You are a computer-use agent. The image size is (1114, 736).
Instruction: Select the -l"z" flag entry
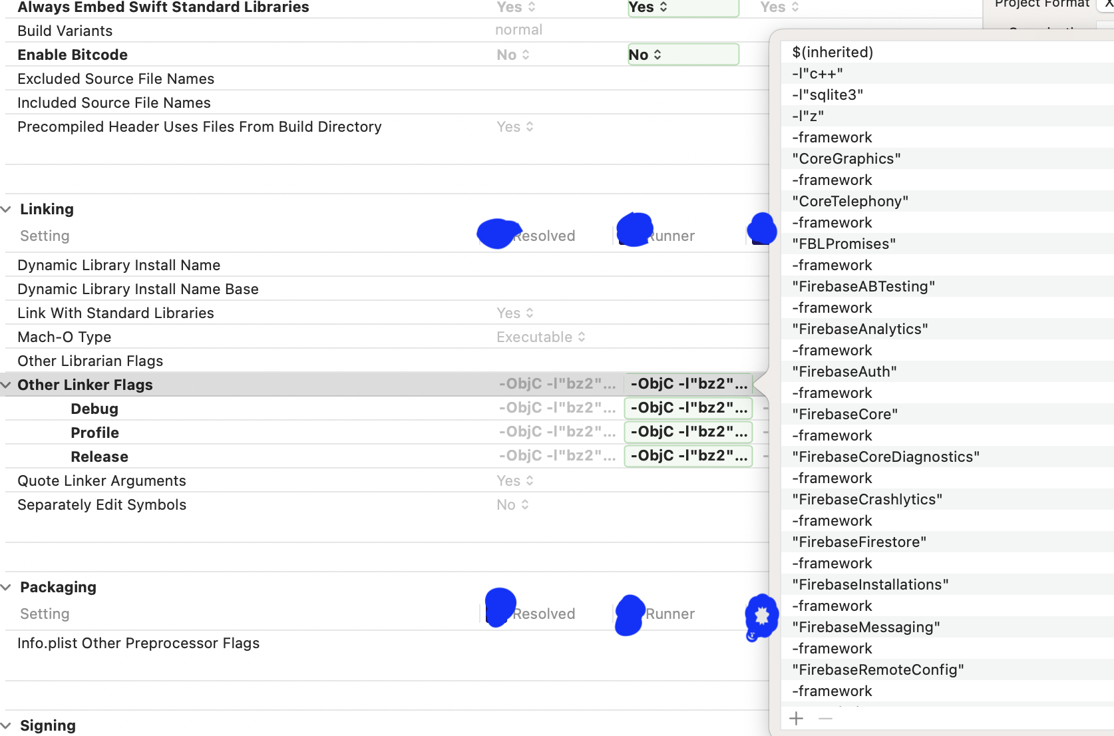tap(948, 116)
